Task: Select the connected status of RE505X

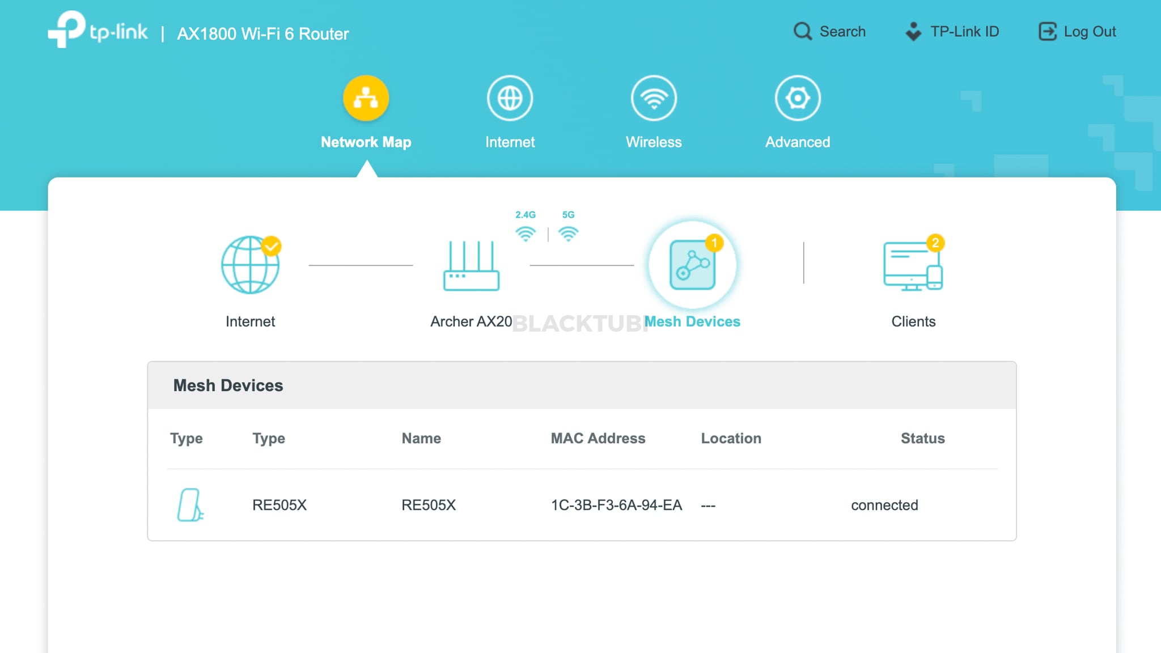Action: click(x=884, y=504)
